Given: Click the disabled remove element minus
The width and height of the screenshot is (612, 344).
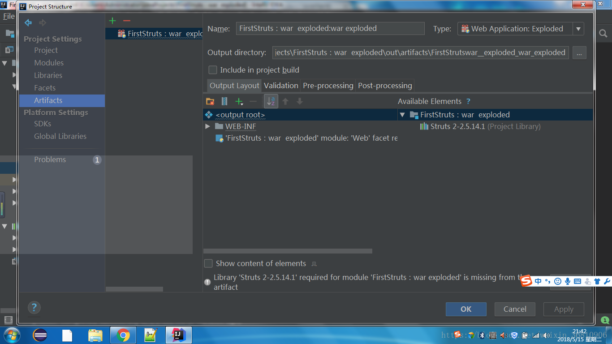Looking at the screenshot, I should click(253, 101).
